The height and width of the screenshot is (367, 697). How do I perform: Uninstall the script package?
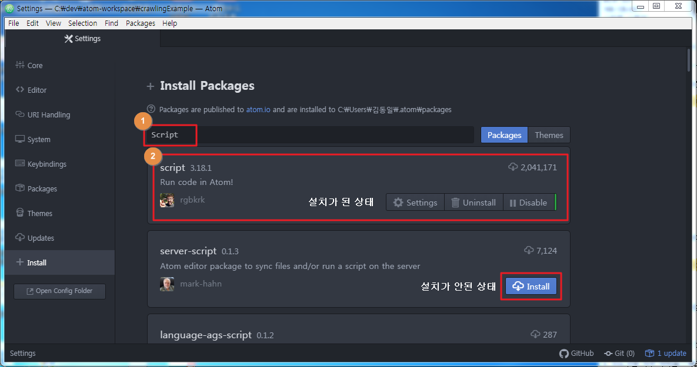[x=473, y=203]
